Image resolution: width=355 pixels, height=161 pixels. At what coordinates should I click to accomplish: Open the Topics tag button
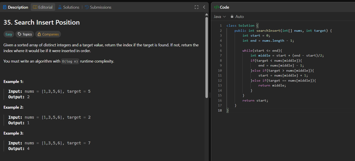(25, 34)
